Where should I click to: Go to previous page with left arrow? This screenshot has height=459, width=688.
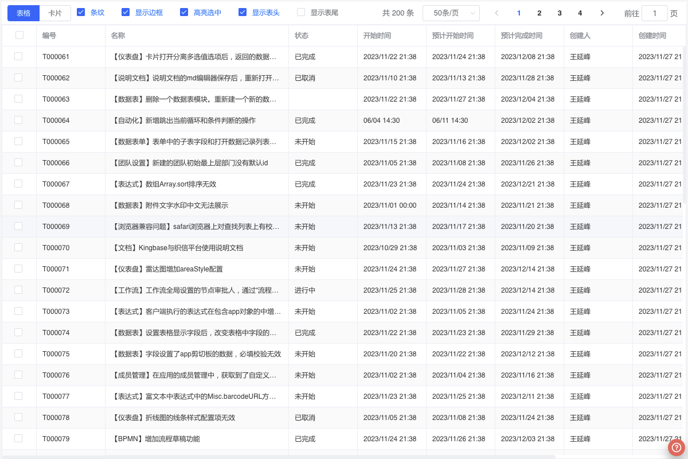coord(497,13)
